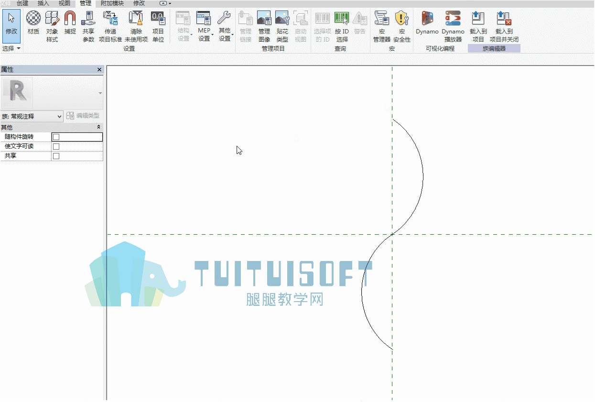Viewport: 595px width, 402px height.
Task: Click 按ID选择 (Select by ID)
Action: tap(342, 26)
